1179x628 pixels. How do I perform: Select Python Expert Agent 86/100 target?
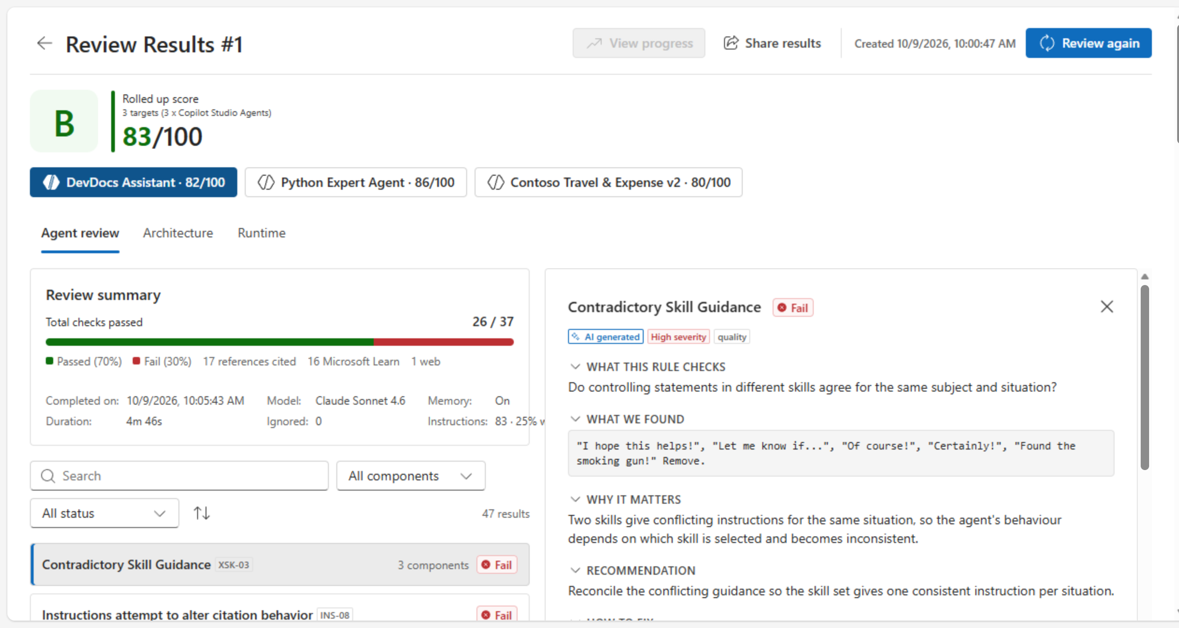point(355,182)
